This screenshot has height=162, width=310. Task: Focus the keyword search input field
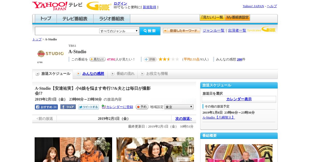point(67,31)
